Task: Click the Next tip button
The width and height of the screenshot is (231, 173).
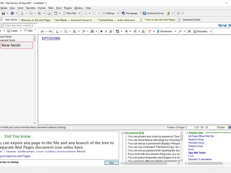Action: tap(111, 163)
